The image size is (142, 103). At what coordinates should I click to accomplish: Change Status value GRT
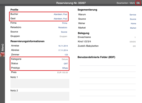[66, 64]
